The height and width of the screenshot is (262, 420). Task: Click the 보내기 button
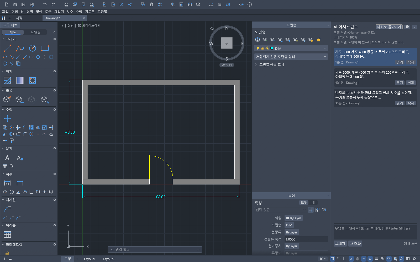[340, 243]
